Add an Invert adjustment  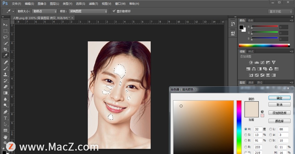[251, 75]
